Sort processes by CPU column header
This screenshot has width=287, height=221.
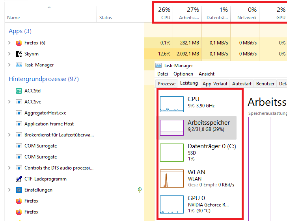click(x=165, y=13)
